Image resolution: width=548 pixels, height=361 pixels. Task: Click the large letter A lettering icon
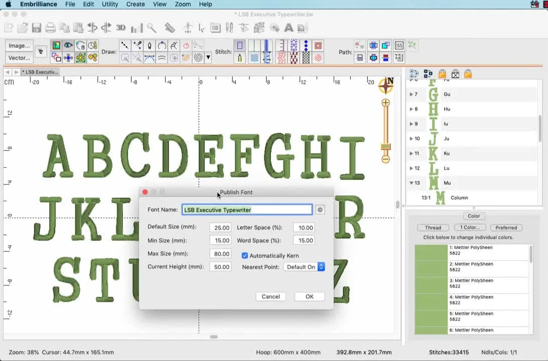(289, 28)
